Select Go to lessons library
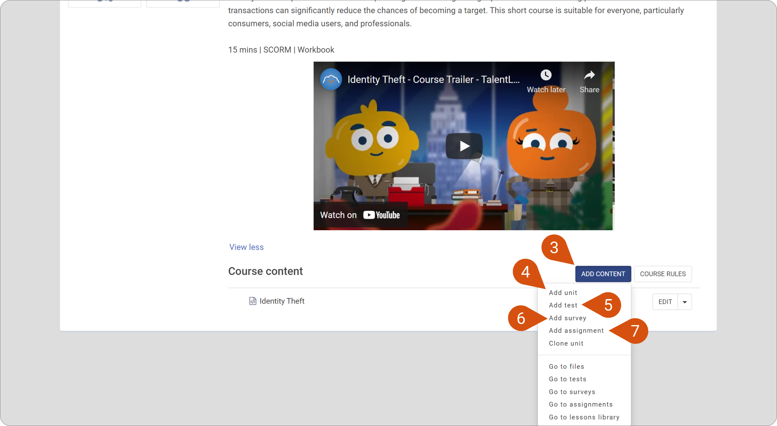This screenshot has height=426, width=777. point(584,417)
